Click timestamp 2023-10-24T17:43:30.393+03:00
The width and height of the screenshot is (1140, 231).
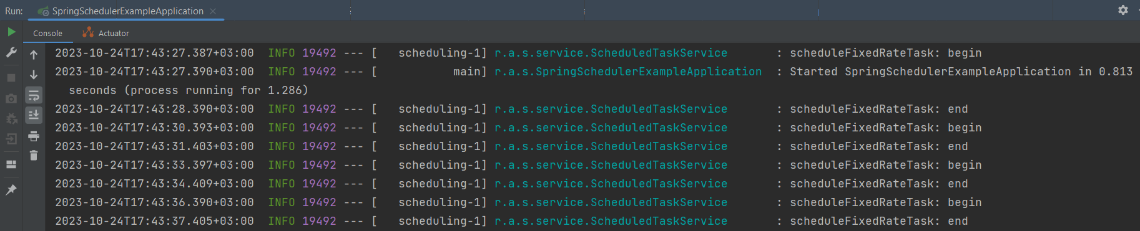tap(154, 128)
